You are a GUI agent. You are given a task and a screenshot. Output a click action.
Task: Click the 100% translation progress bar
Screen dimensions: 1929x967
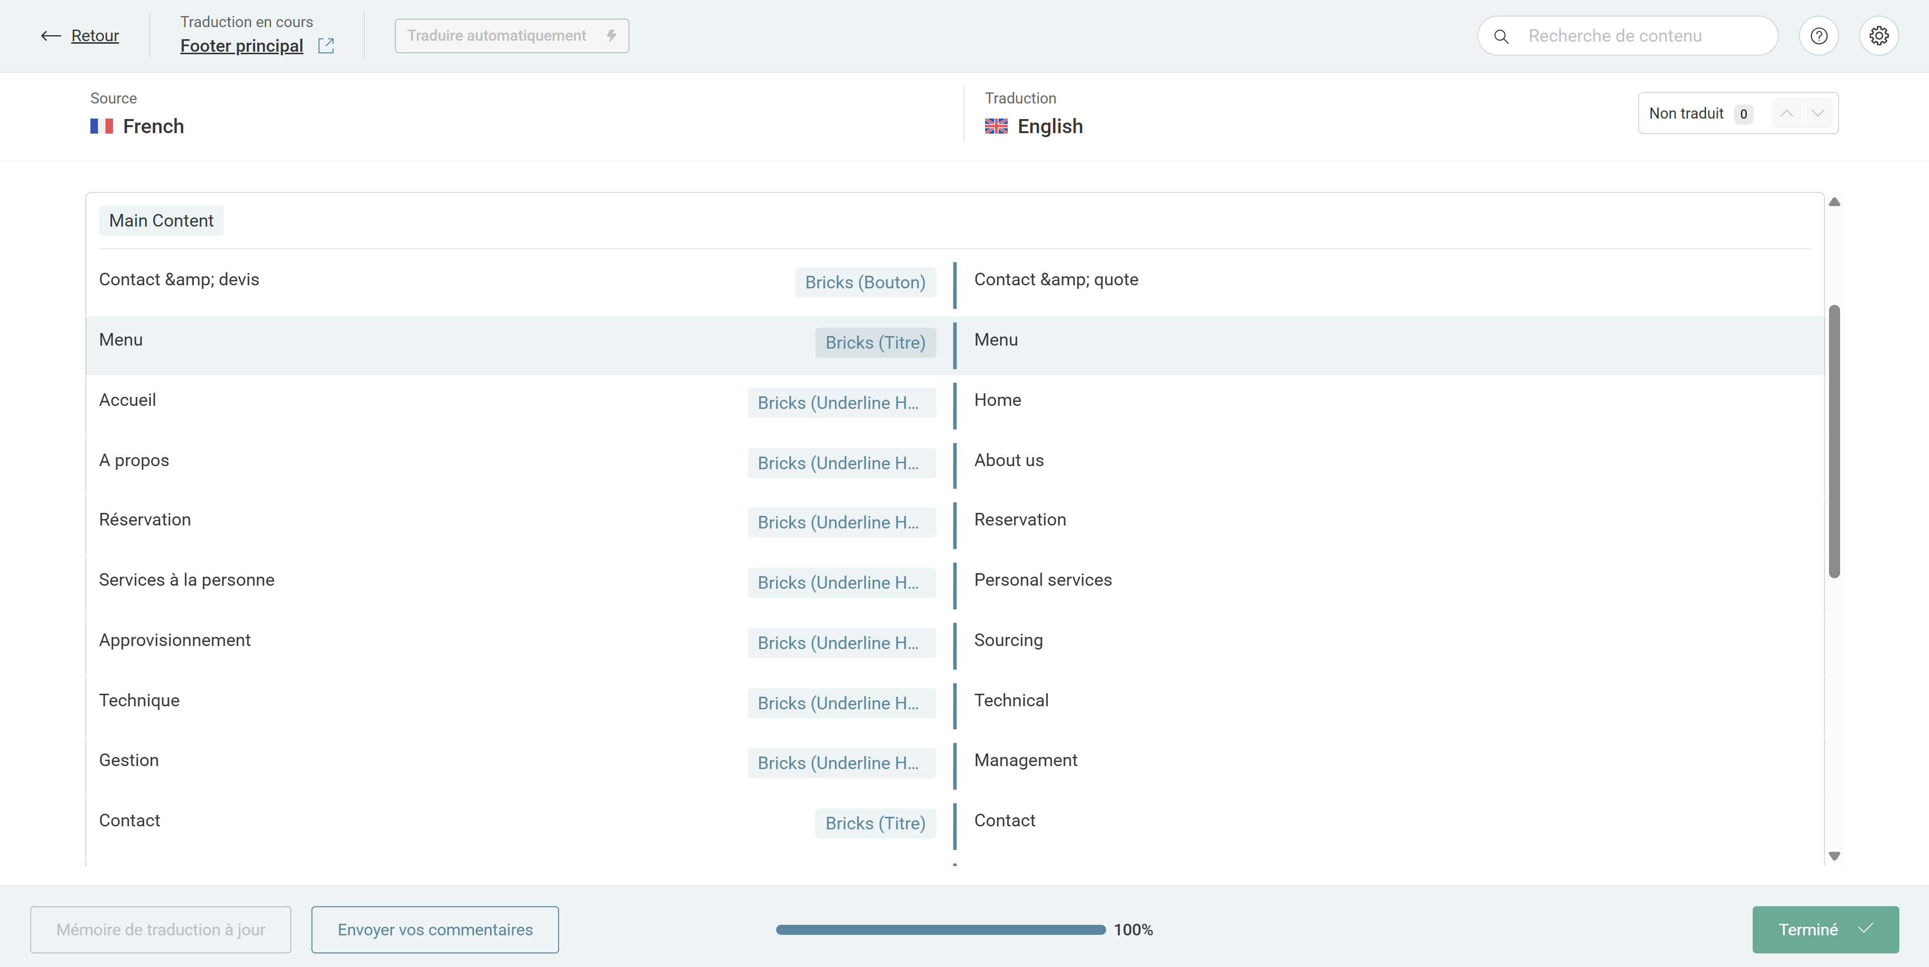click(x=940, y=929)
